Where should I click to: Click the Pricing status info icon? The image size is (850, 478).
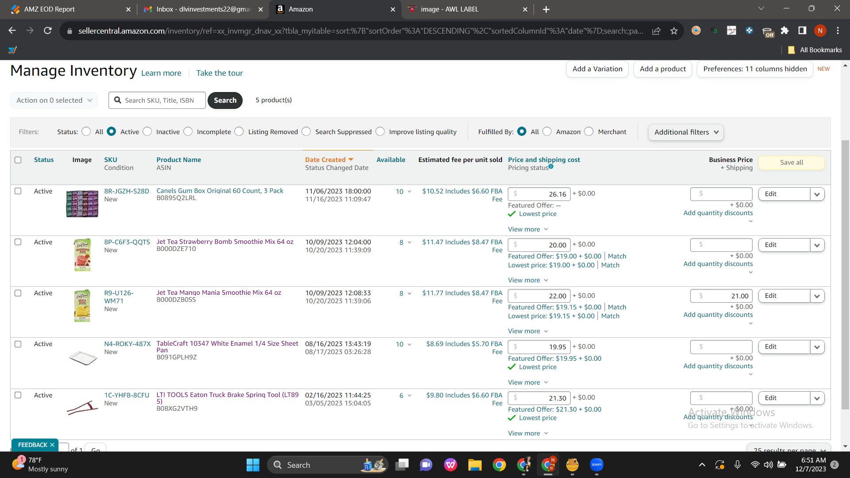pos(551,166)
